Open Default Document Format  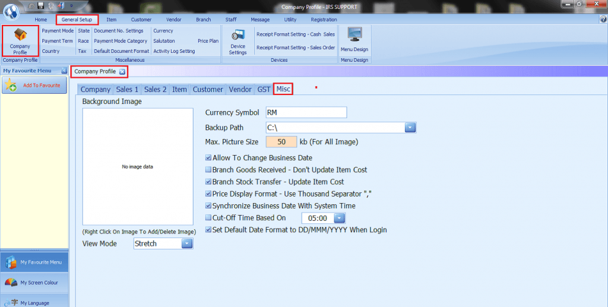[121, 51]
